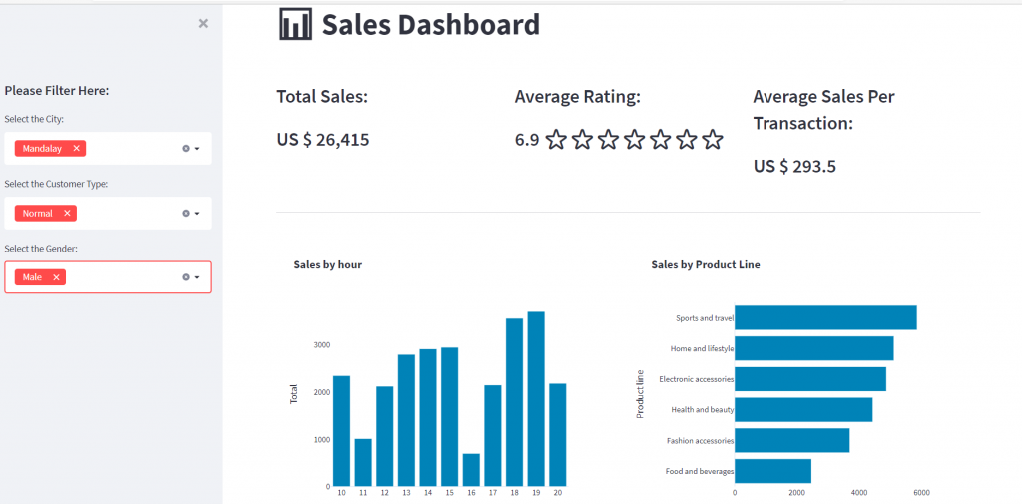Click the hour 16 bar in Sales by hour
The height and width of the screenshot is (504, 1022).
(x=471, y=470)
